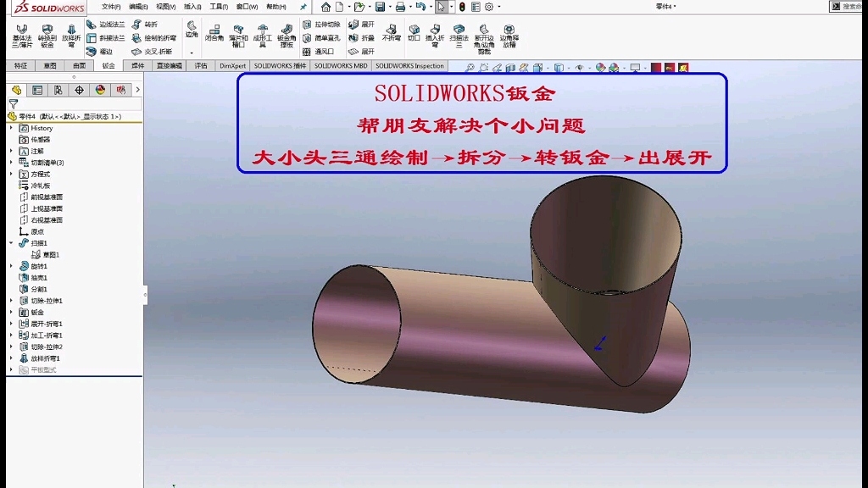This screenshot has width=868, height=488.
Task: Open the 工具(T) Tools menu
Action: (219, 7)
